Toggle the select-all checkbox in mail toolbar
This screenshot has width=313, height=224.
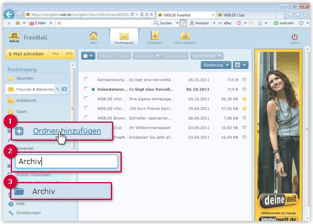pos(85,56)
